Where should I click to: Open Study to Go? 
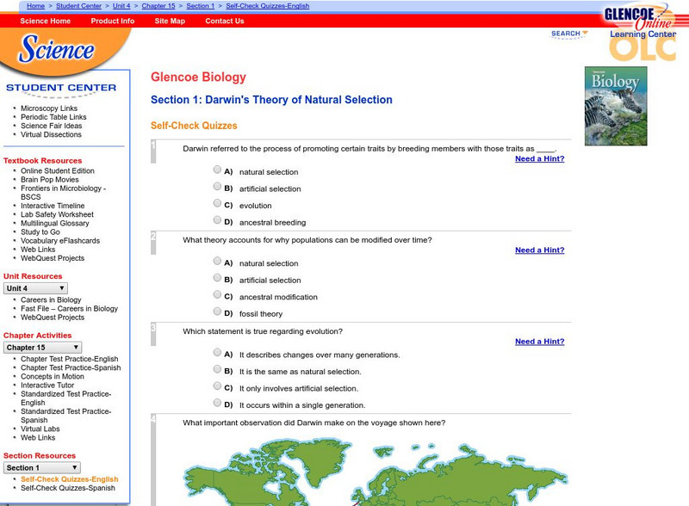click(x=40, y=232)
